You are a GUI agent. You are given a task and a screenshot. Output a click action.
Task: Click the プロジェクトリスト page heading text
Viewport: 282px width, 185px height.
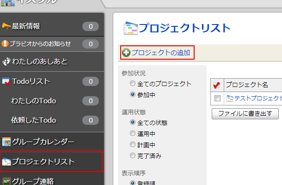[x=185, y=28]
